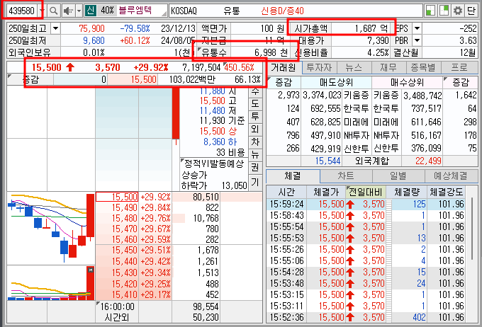This screenshot has width=482, height=327.
Task: Click the 권 vertical side button
Action: click(x=255, y=168)
